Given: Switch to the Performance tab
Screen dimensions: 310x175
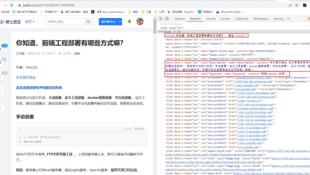Looking at the screenshot, I should pyautogui.click(x=261, y=19).
